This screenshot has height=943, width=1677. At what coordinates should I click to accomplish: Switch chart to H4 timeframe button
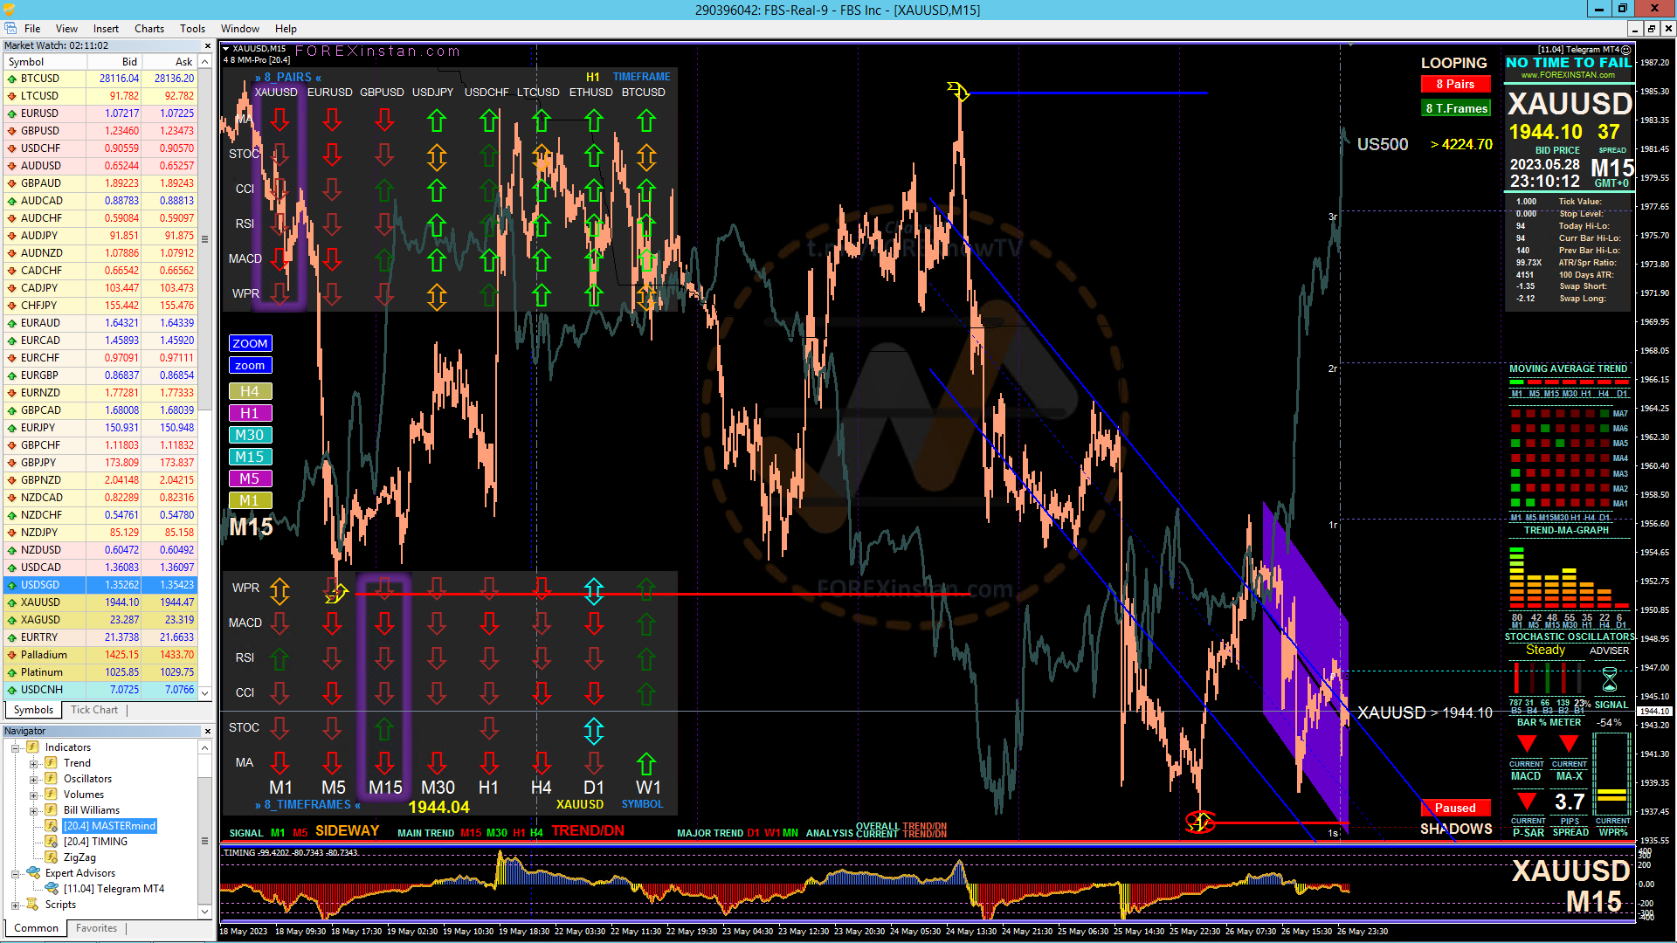click(x=250, y=391)
